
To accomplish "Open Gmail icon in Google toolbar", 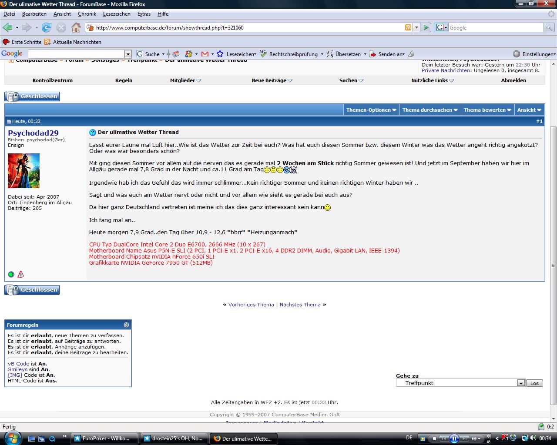I will tap(205, 54).
